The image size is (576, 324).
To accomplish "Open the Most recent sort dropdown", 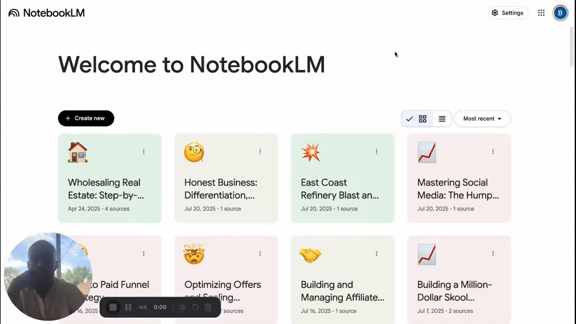I will point(482,119).
